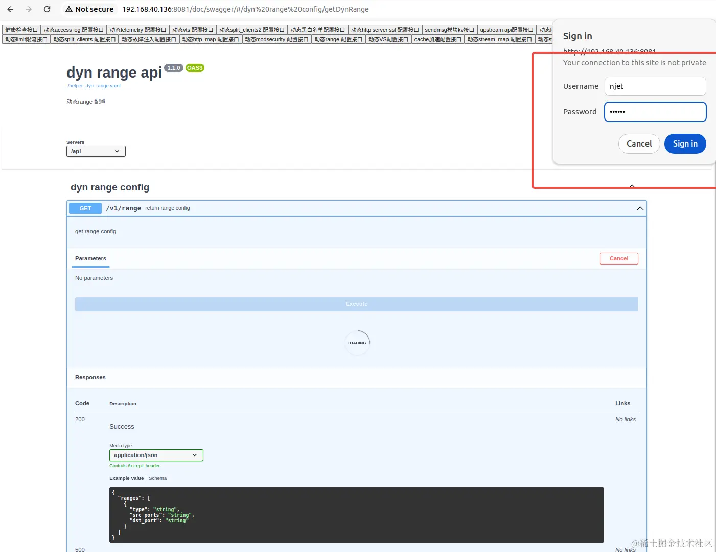Viewport: 716px width, 552px height.
Task: Click 'Controls Accept header.' text
Action: click(x=135, y=466)
